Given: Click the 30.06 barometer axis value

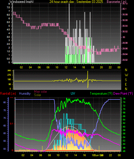Looking at the screenshot, I should (x=125, y=20).
